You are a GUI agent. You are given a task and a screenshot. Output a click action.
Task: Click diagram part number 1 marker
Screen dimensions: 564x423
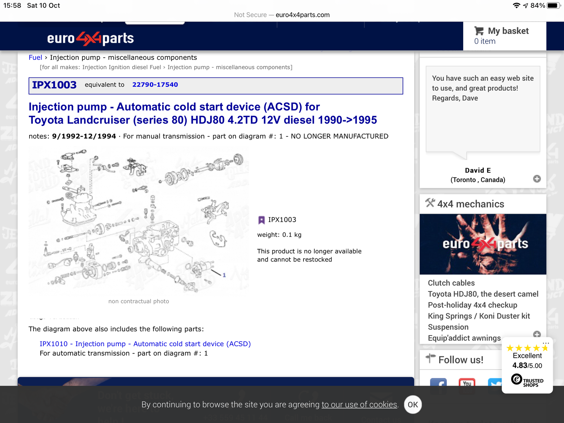(x=224, y=275)
